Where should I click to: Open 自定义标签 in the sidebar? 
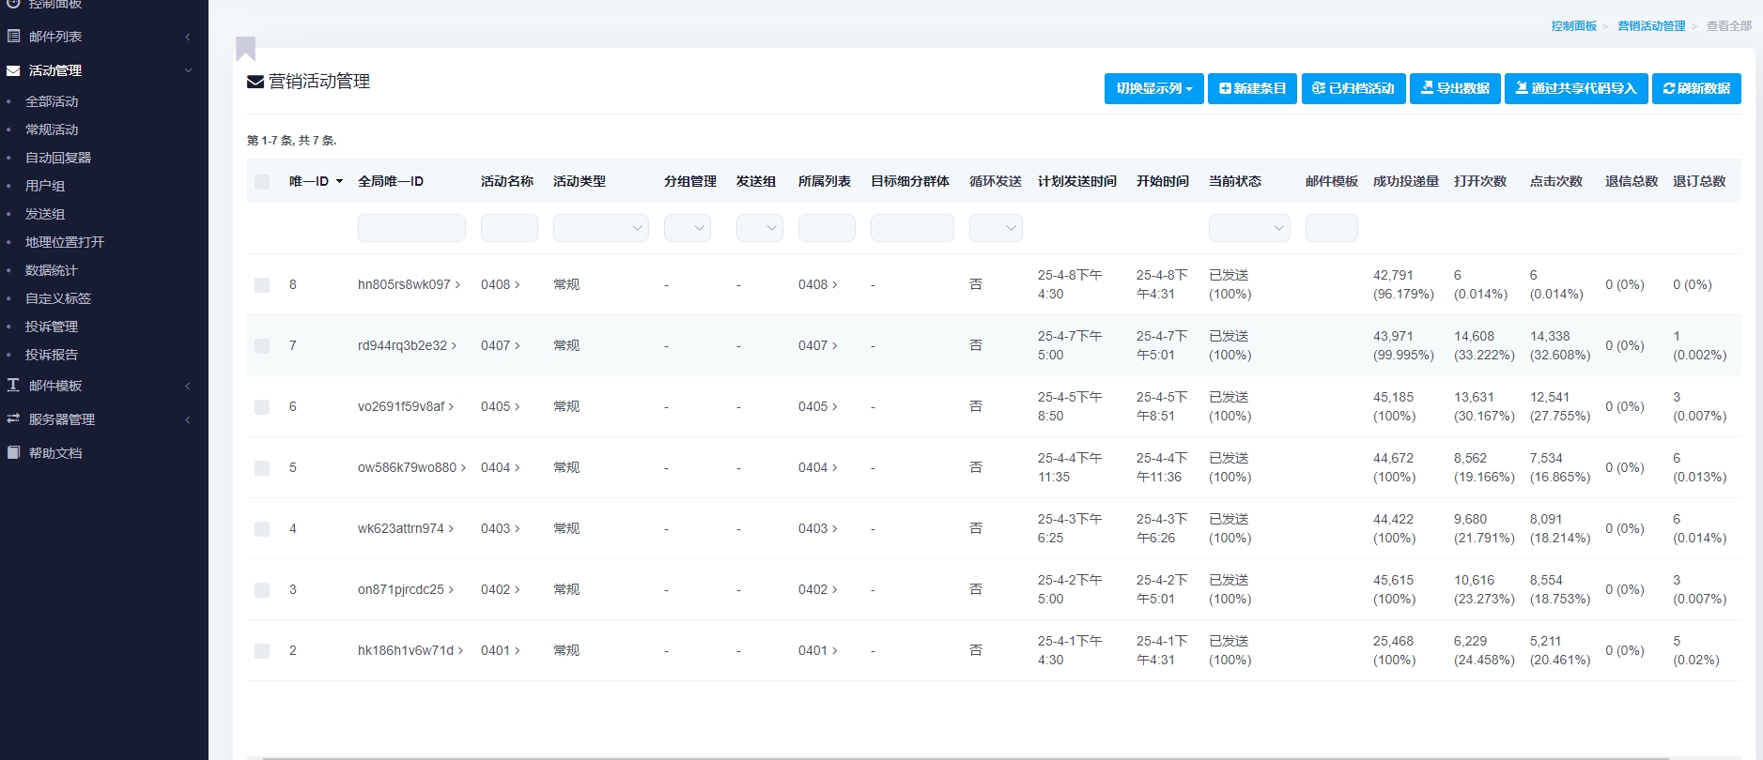click(58, 298)
